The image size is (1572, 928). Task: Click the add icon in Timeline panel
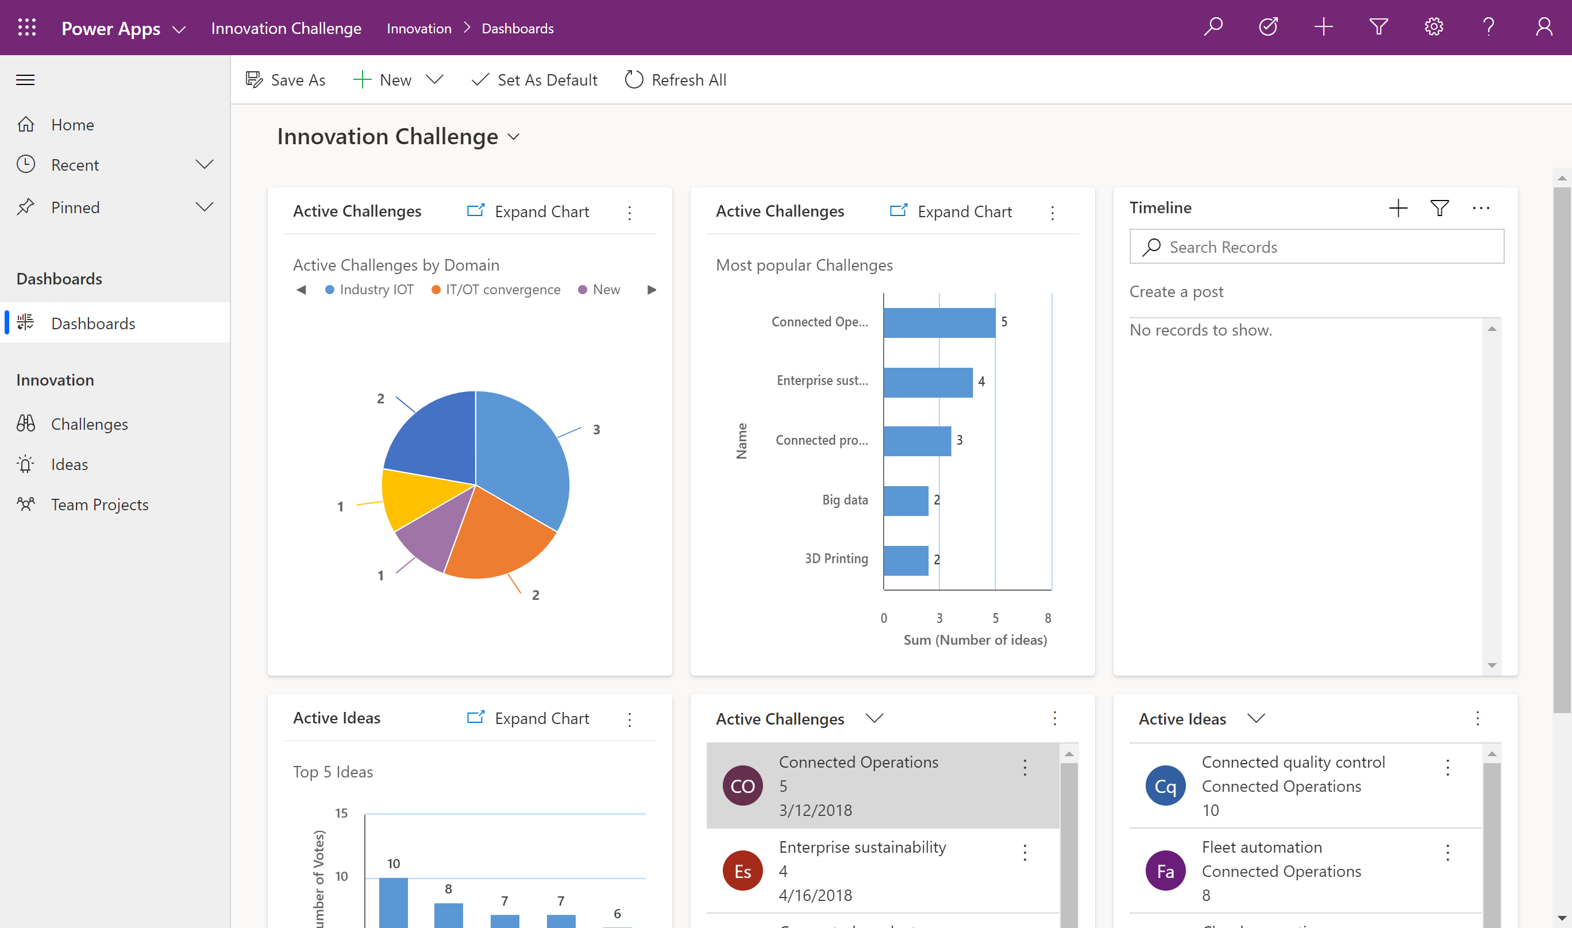pyautogui.click(x=1396, y=207)
